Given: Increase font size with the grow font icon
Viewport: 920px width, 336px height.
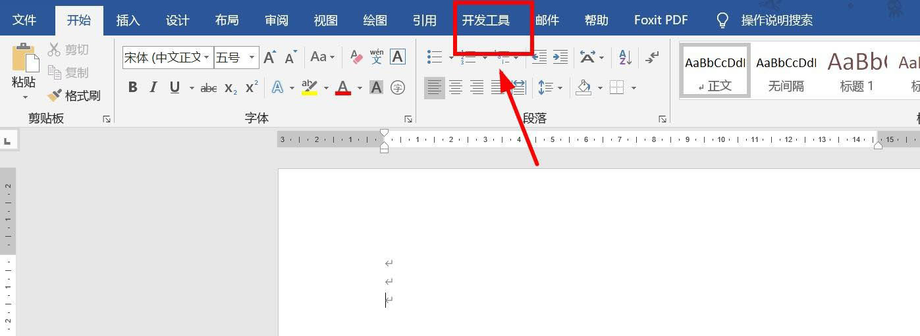Looking at the screenshot, I should (x=269, y=57).
